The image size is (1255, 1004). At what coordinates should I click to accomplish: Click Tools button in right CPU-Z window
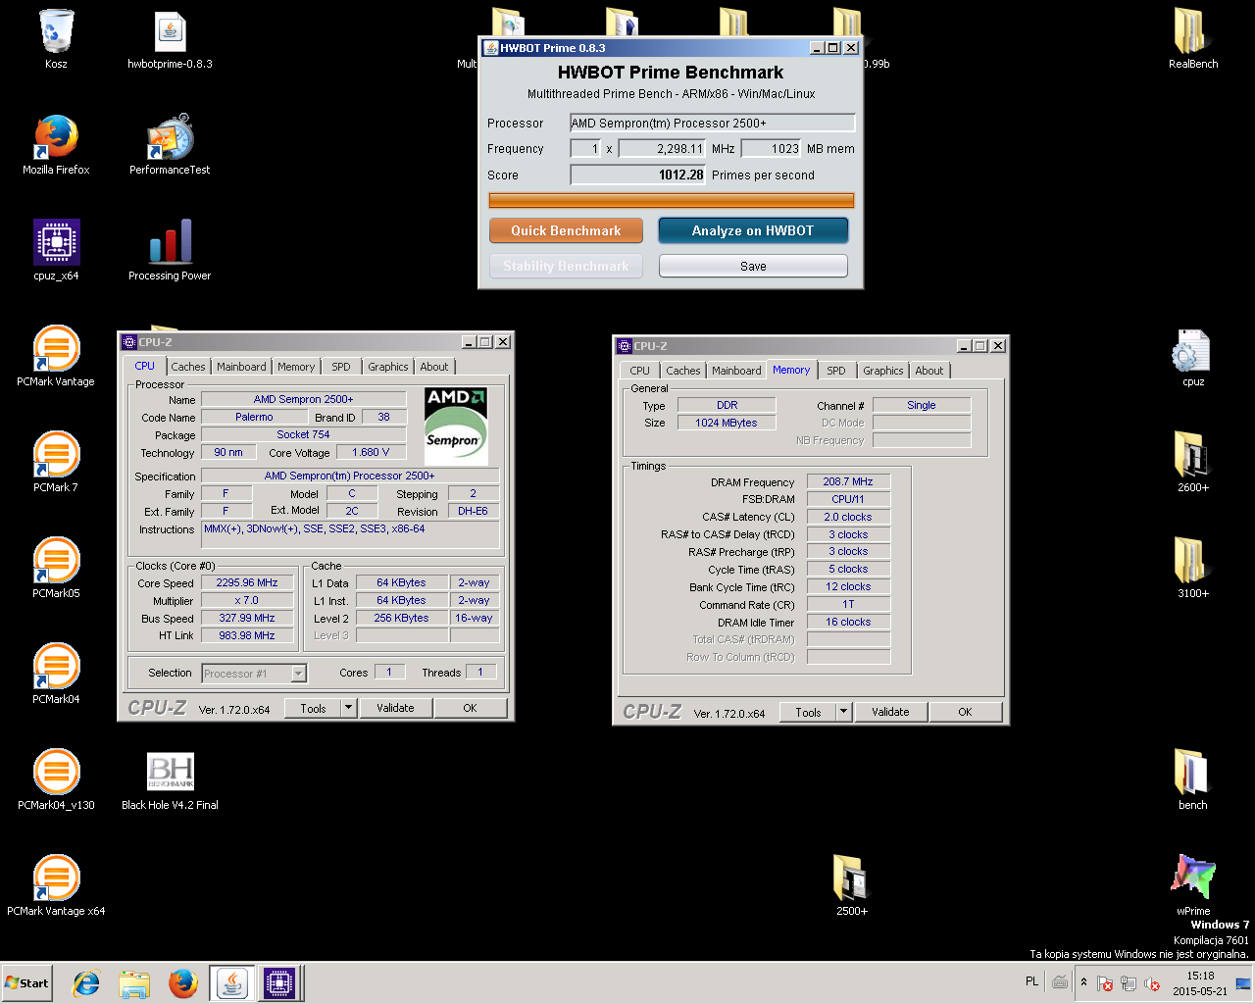(808, 712)
